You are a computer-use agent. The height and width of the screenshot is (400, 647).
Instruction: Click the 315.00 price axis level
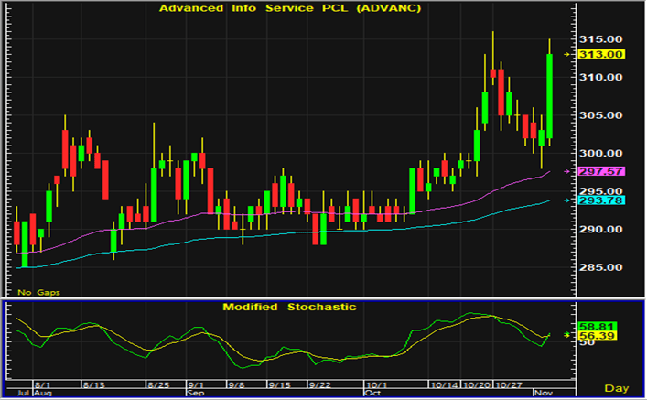point(602,39)
